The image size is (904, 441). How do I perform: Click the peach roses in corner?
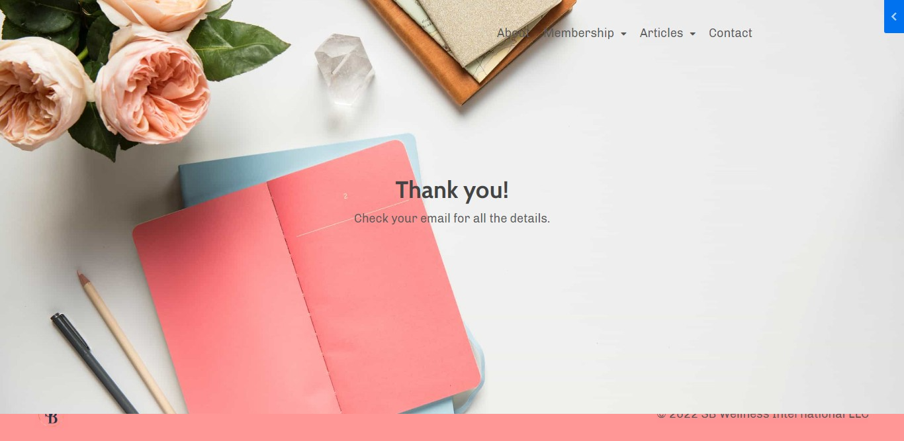[99, 73]
